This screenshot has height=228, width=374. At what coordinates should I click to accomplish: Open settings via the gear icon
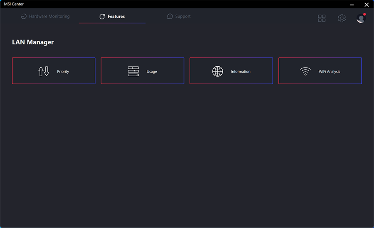point(342,18)
